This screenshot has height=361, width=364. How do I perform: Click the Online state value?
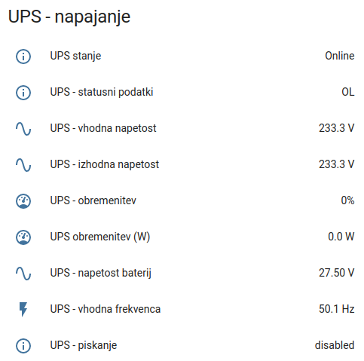click(x=340, y=56)
